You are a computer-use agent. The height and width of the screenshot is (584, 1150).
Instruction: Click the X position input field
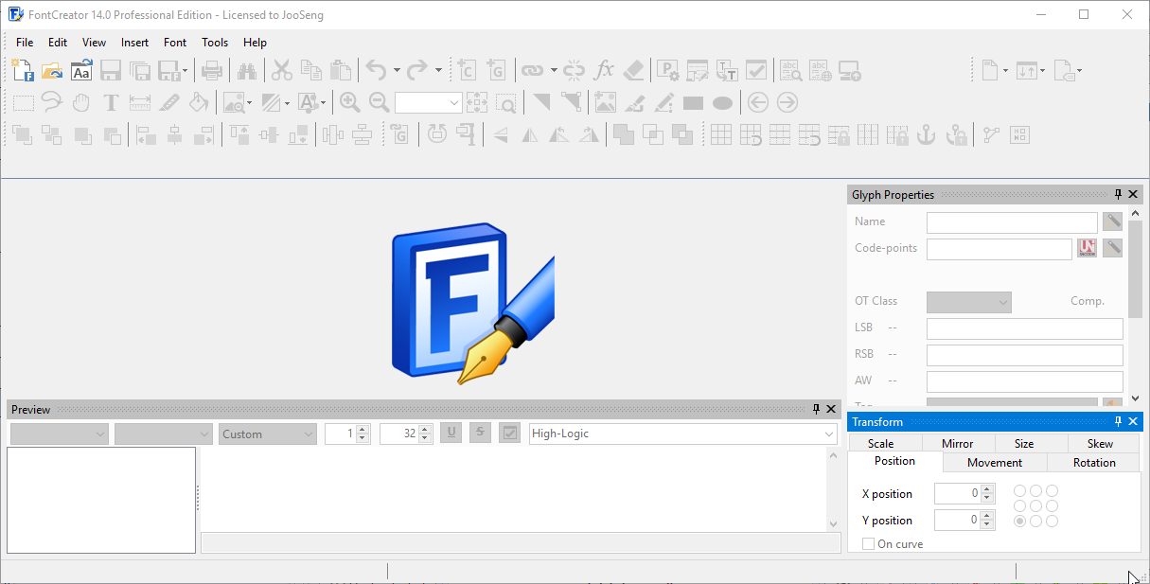[957, 493]
